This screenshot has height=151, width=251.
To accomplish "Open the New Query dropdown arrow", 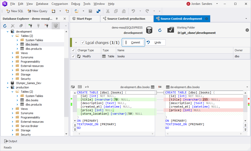I will tap(60, 11).
